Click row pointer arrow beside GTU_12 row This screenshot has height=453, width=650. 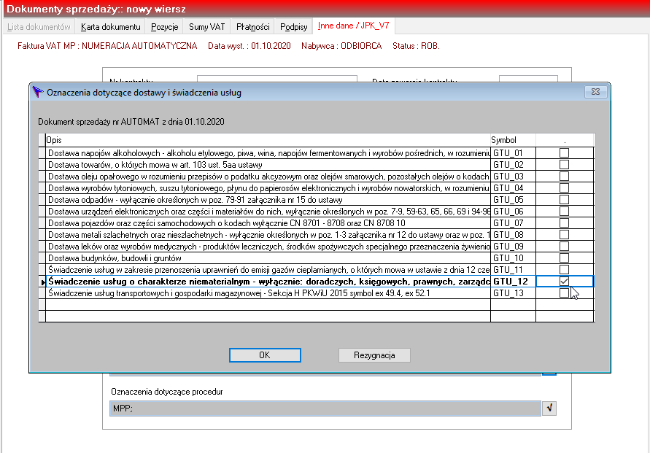(x=43, y=282)
